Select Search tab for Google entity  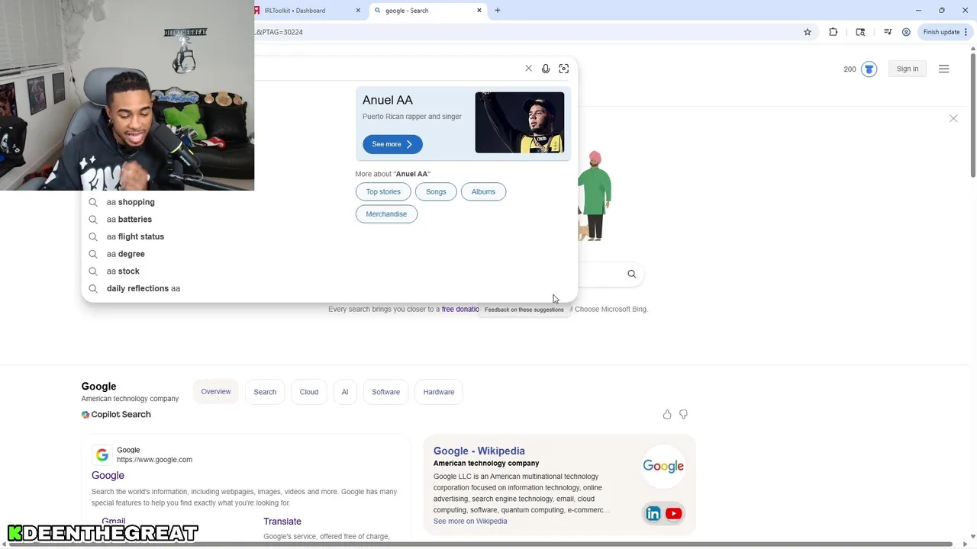pos(265,392)
